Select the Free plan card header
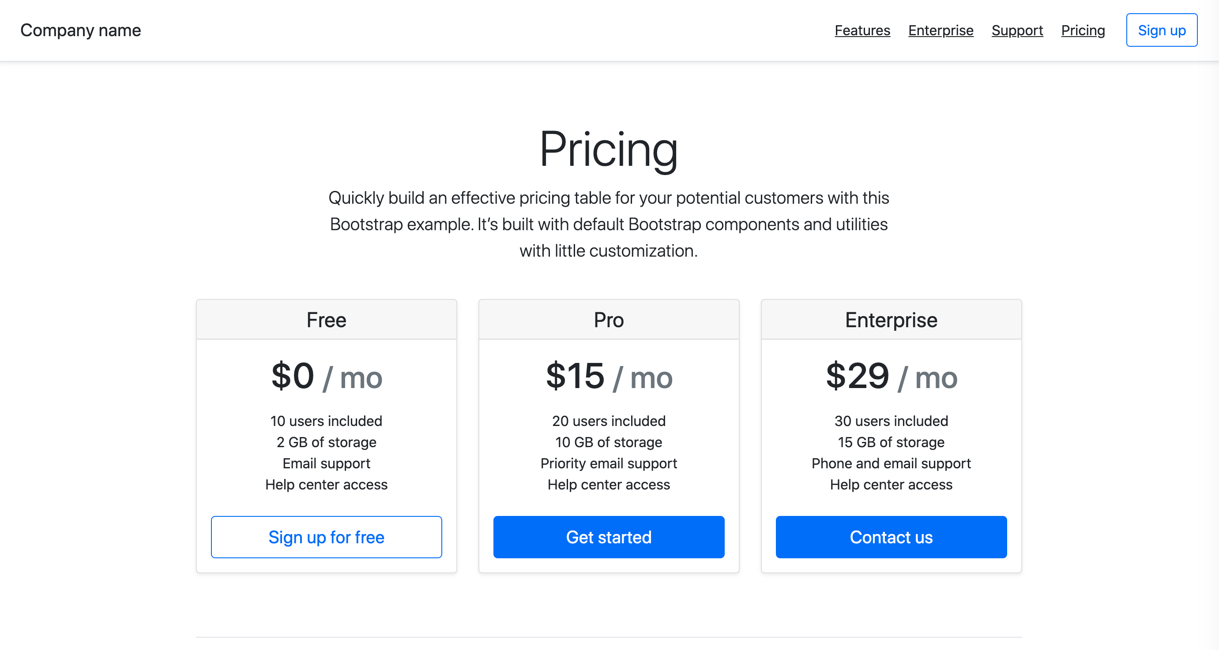1219x650 pixels. (326, 320)
